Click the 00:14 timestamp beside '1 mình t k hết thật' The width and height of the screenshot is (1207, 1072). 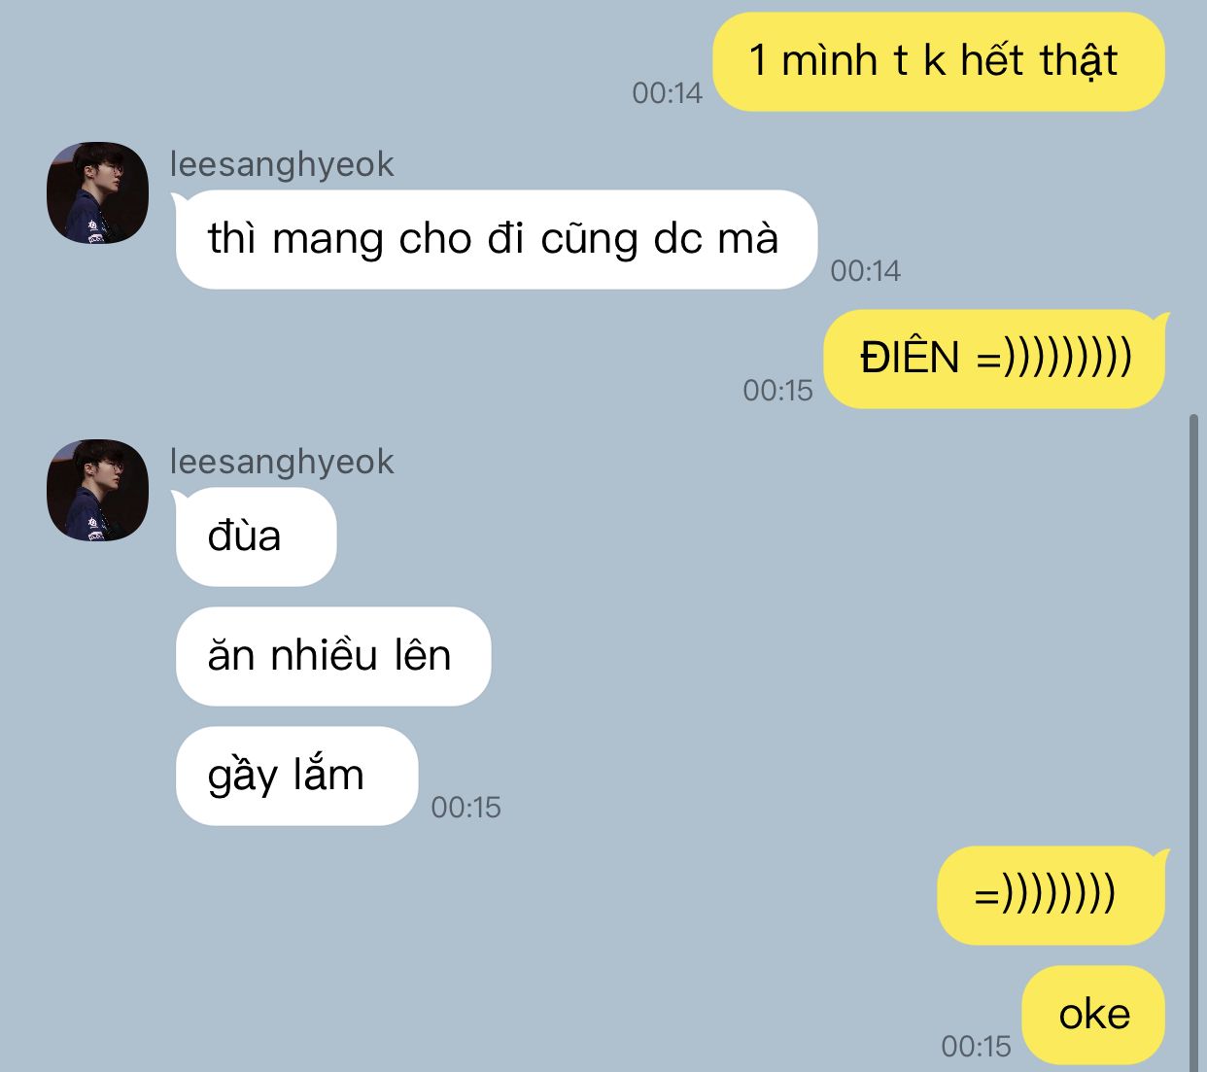667,93
